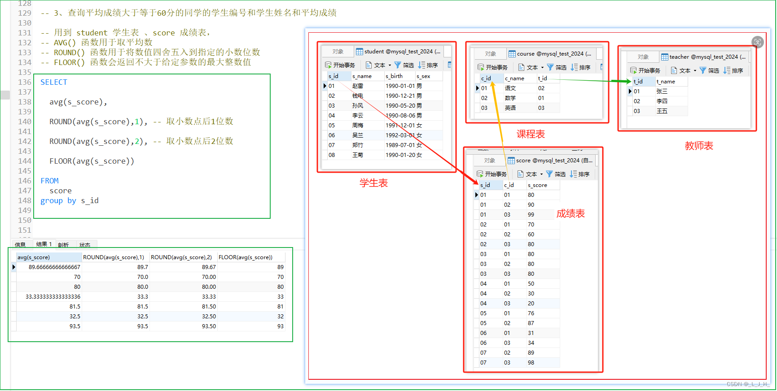
Task: Click s_score column header in score table
Action: (543, 185)
